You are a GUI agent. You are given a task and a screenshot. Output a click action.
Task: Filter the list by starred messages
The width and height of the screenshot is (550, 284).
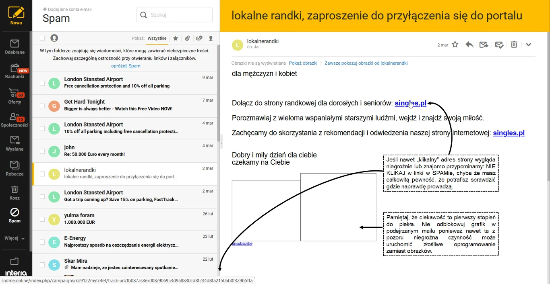pyautogui.click(x=176, y=38)
